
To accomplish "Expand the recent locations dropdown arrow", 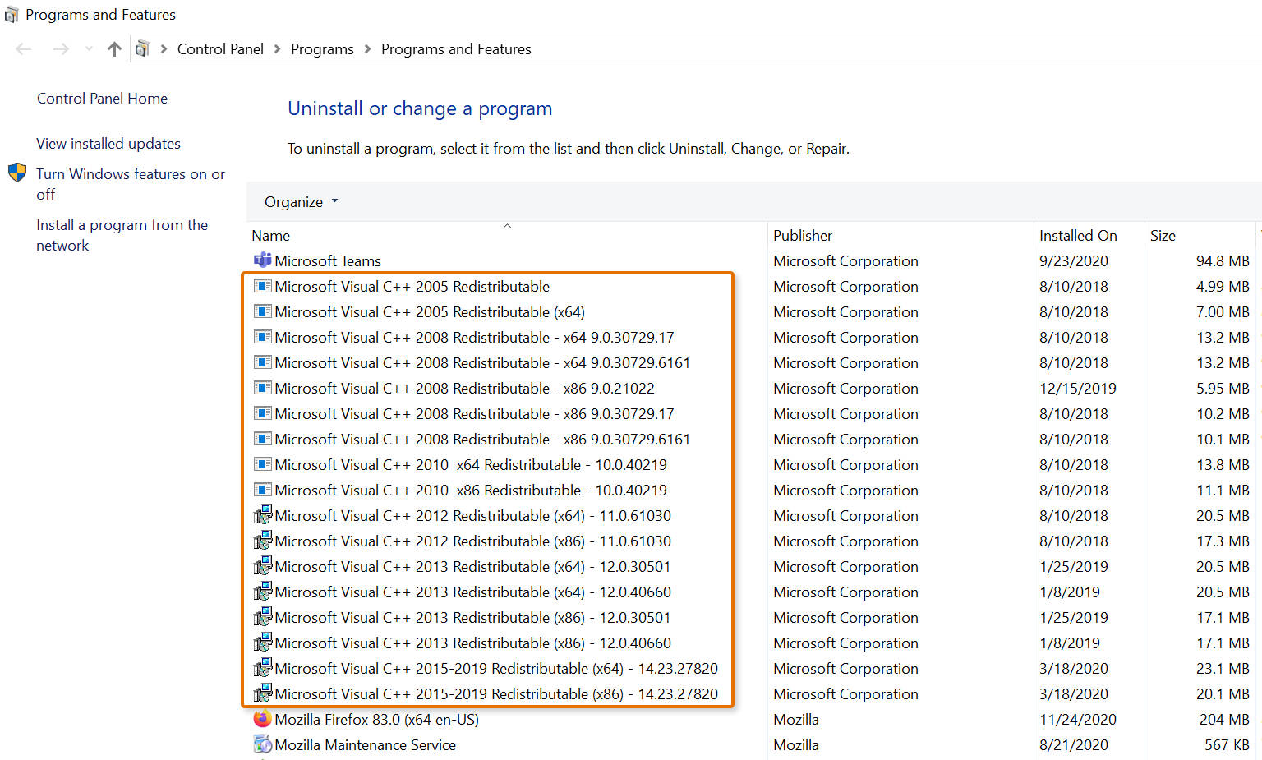I will coord(89,48).
